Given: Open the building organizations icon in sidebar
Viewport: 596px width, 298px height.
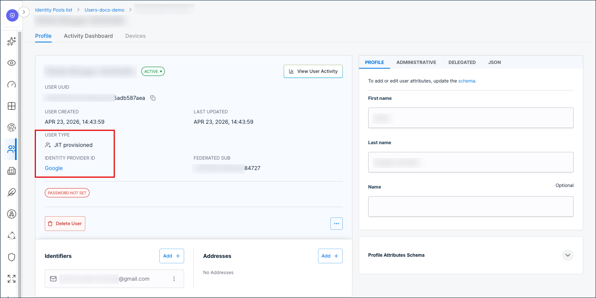Looking at the screenshot, I should click(12, 171).
